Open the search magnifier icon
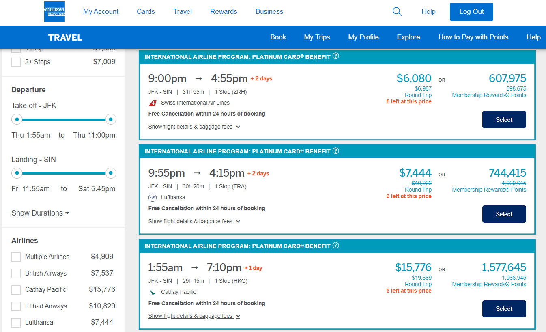The image size is (546, 332). tap(397, 12)
